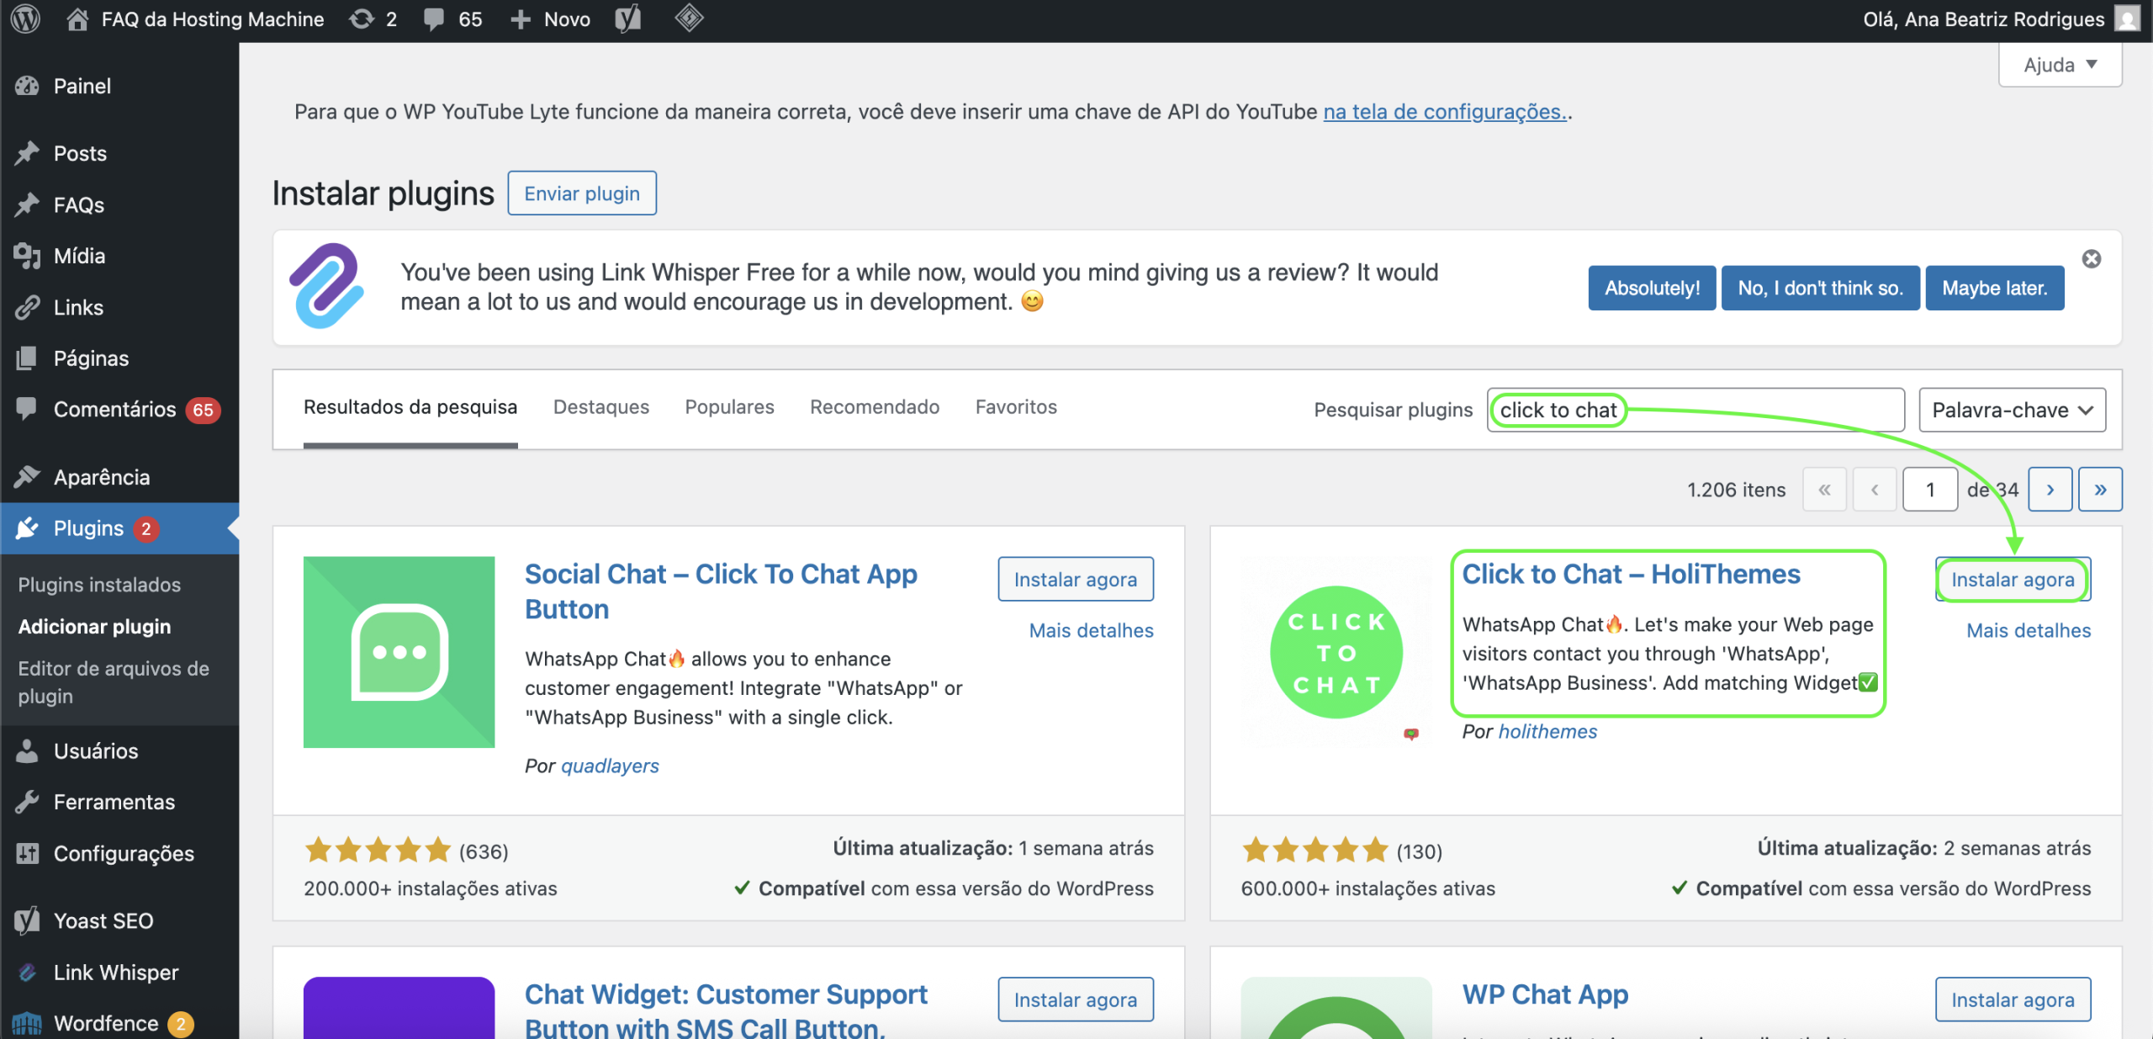
Task: Open comments bubble showing 65
Action: tap(452, 19)
